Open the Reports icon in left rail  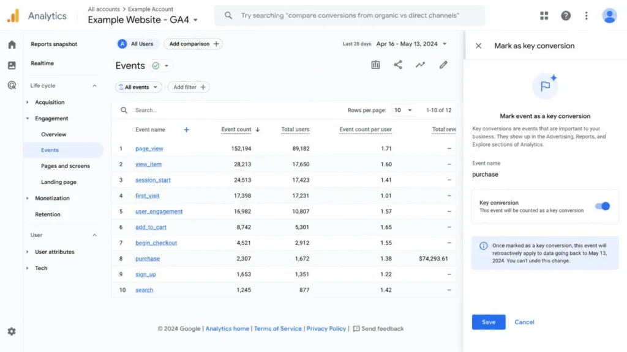coord(12,65)
